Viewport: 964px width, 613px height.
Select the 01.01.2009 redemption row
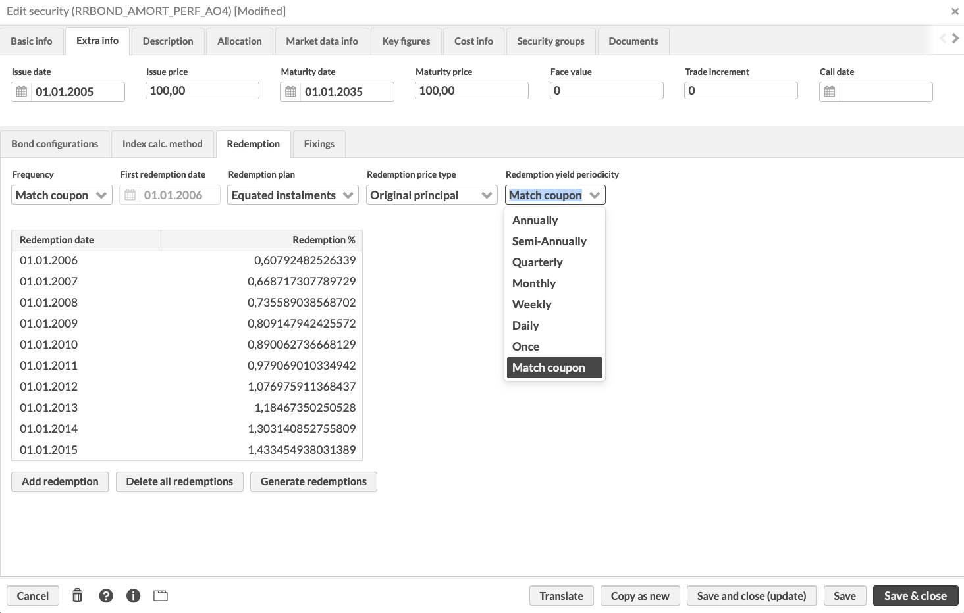tap(187, 324)
